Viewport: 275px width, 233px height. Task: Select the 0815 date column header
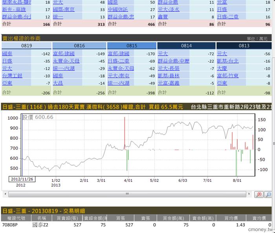(132, 46)
